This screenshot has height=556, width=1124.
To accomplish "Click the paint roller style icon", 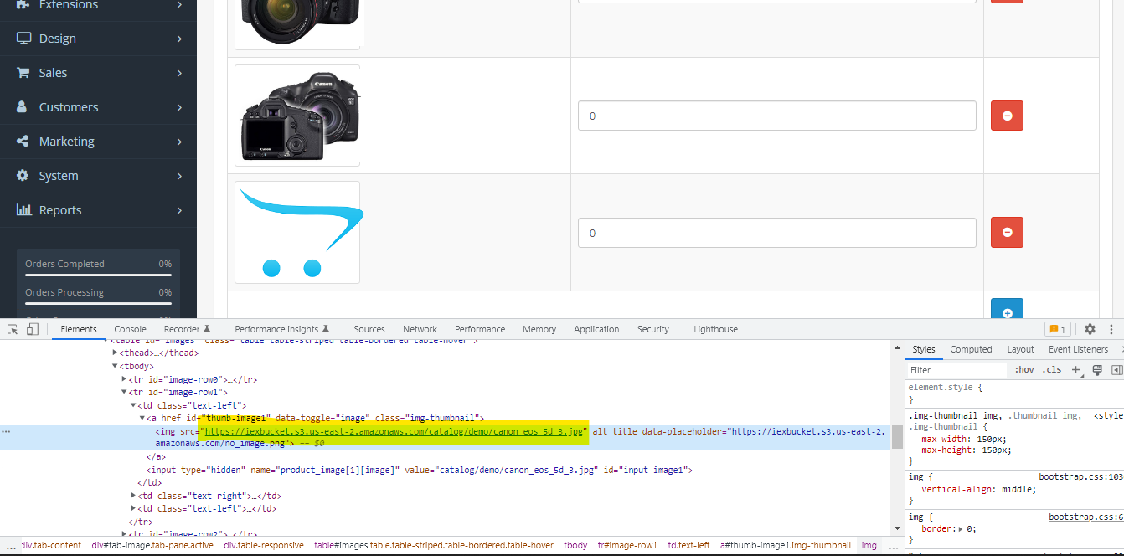I will pos(1096,369).
